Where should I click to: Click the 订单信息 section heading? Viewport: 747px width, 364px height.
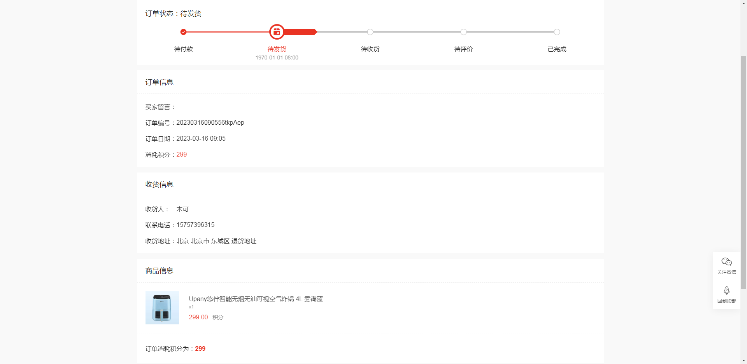click(x=159, y=82)
